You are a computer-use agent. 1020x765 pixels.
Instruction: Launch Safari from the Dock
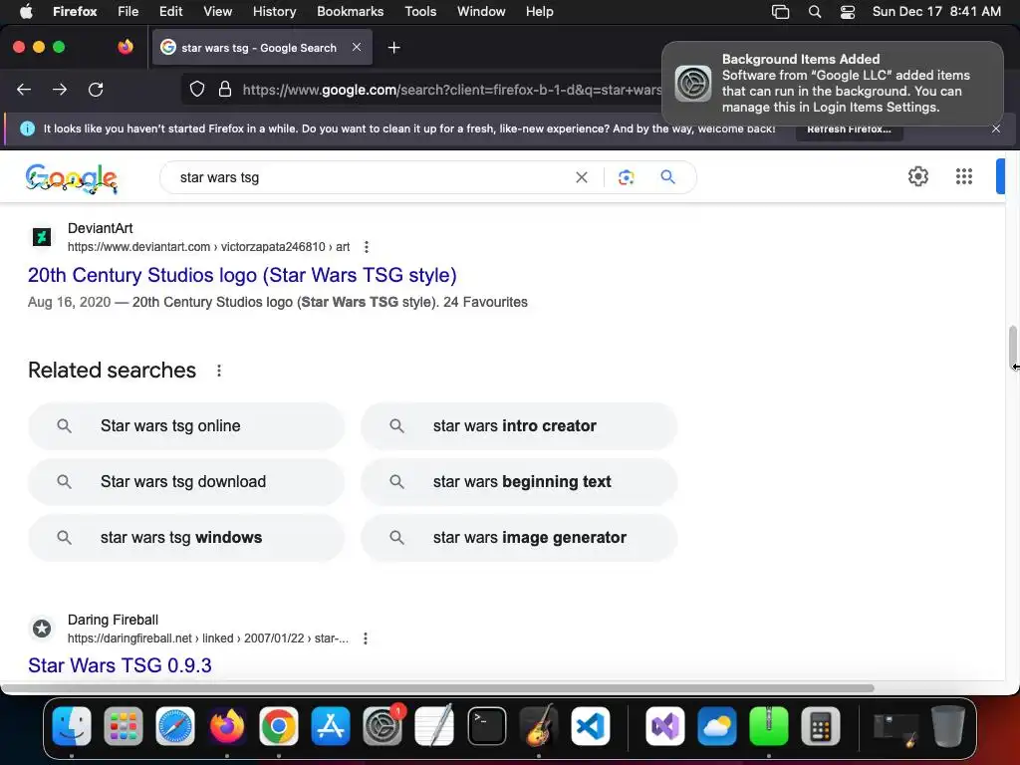(175, 726)
